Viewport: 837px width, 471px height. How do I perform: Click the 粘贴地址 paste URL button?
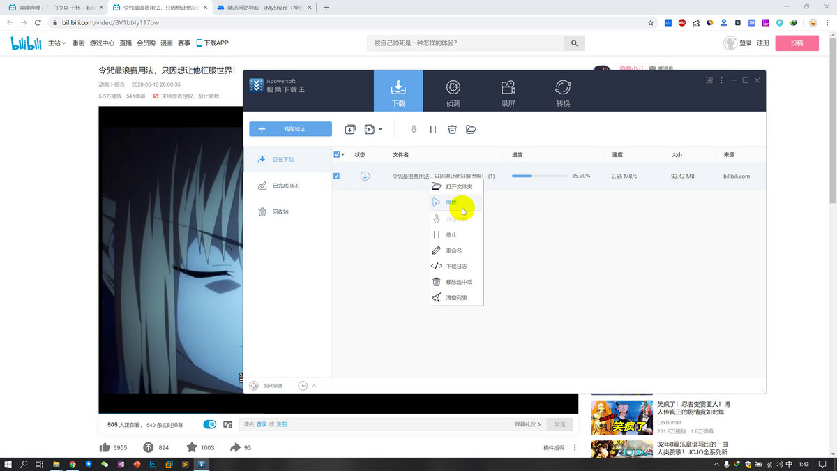(290, 129)
